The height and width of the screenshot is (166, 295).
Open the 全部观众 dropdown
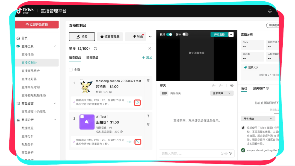coord(222,93)
